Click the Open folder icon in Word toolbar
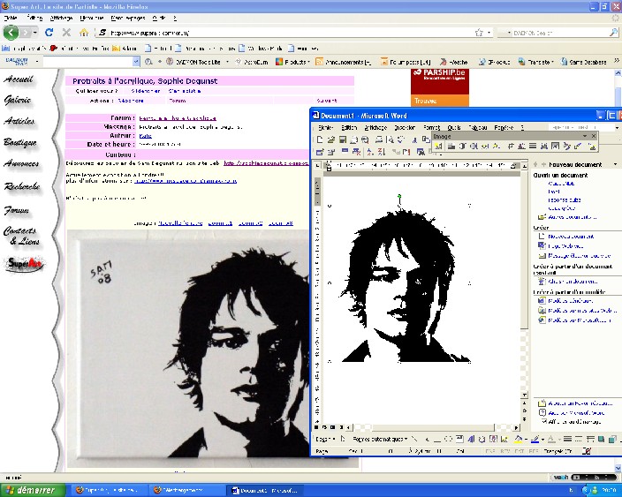This screenshot has height=497, width=622. [x=331, y=139]
